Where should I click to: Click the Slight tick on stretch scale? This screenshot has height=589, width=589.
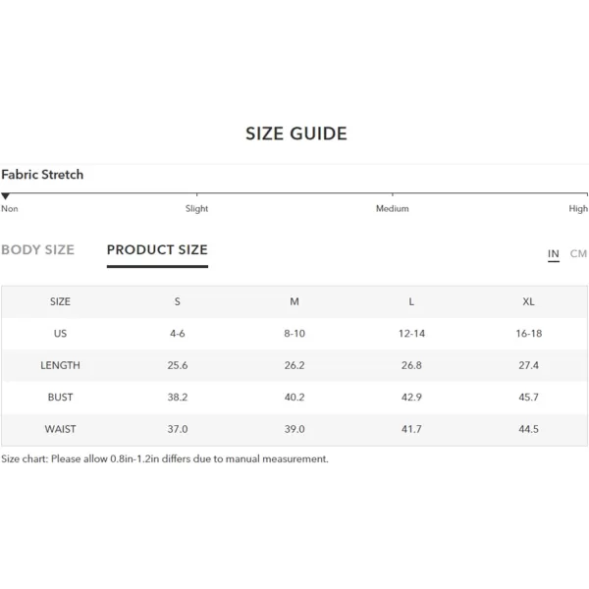click(196, 194)
